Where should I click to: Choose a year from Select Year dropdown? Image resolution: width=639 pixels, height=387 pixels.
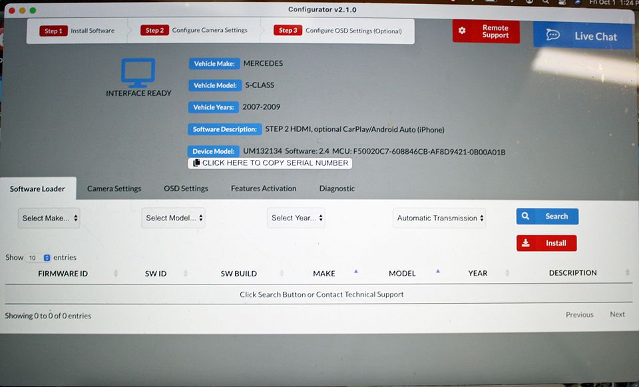click(x=296, y=218)
